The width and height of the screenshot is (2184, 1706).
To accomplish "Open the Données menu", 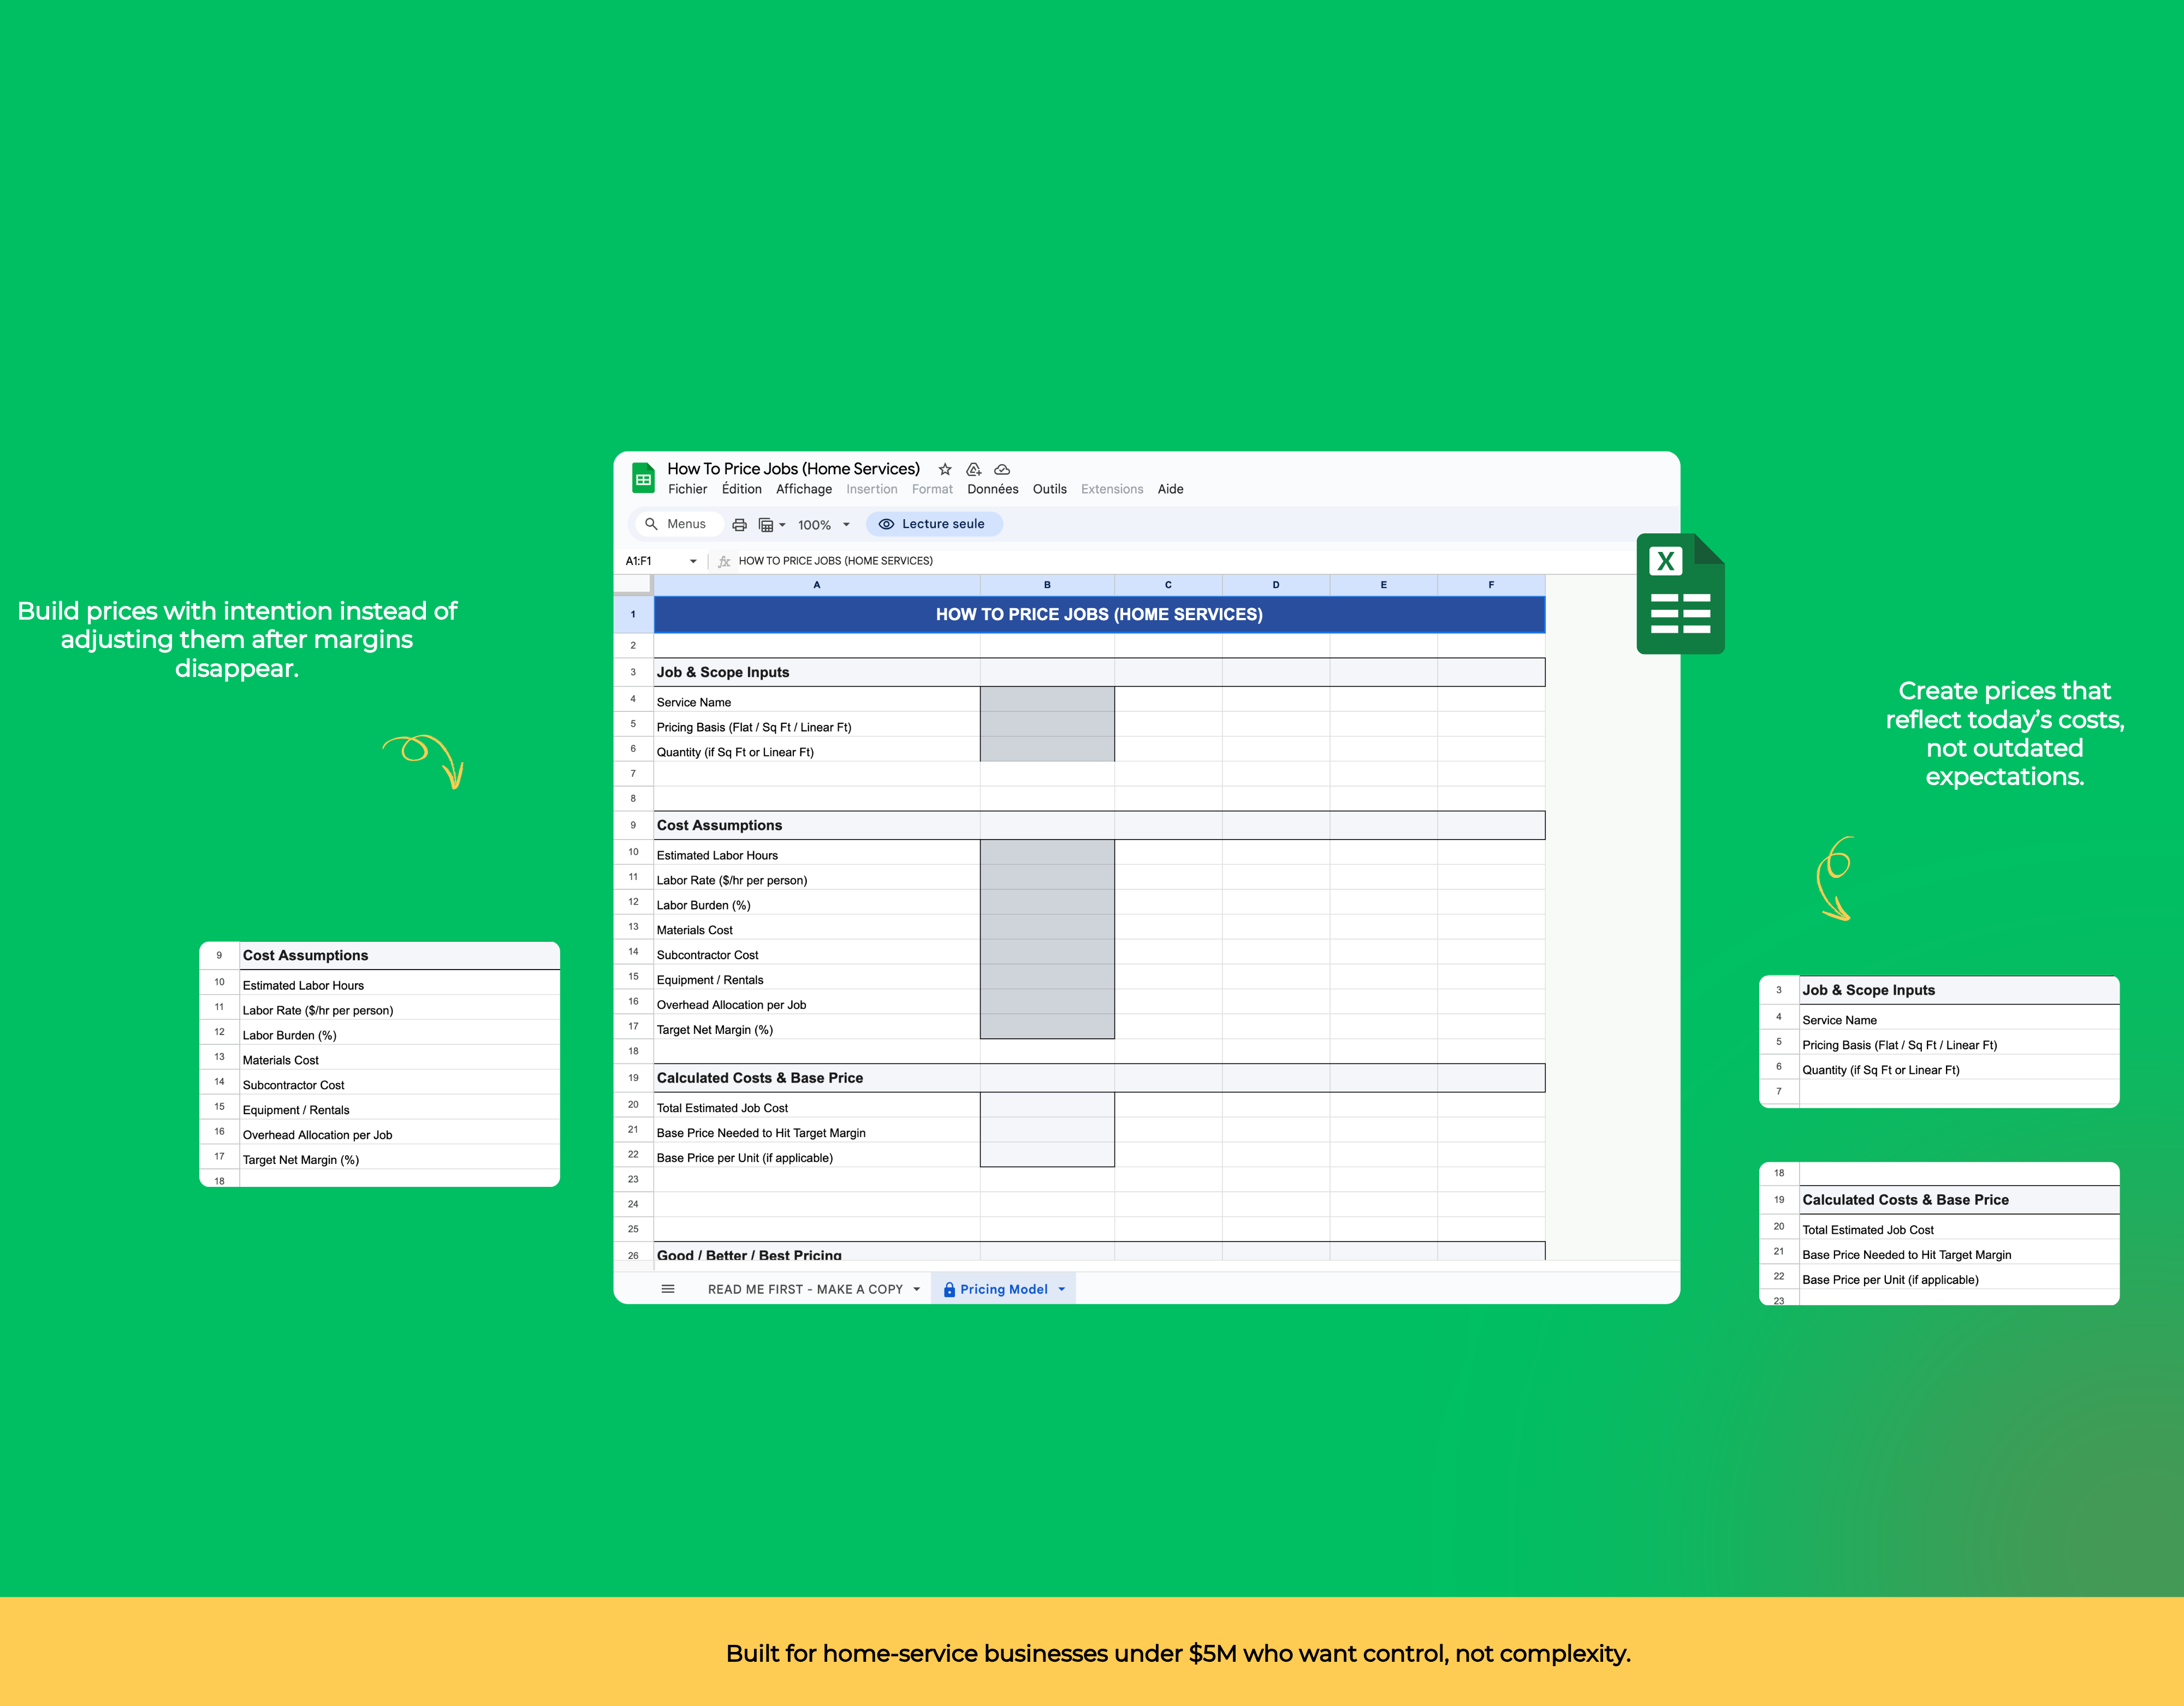I will (x=992, y=489).
